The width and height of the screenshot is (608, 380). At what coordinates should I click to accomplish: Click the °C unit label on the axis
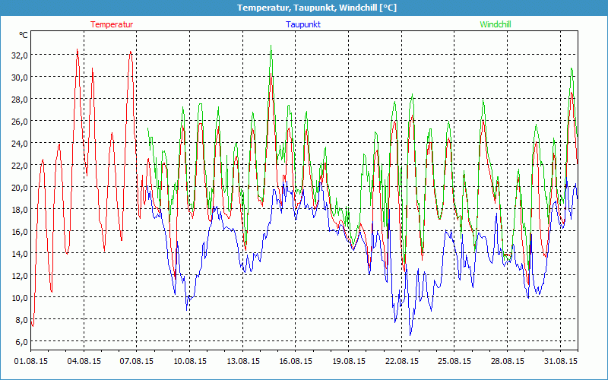click(24, 35)
